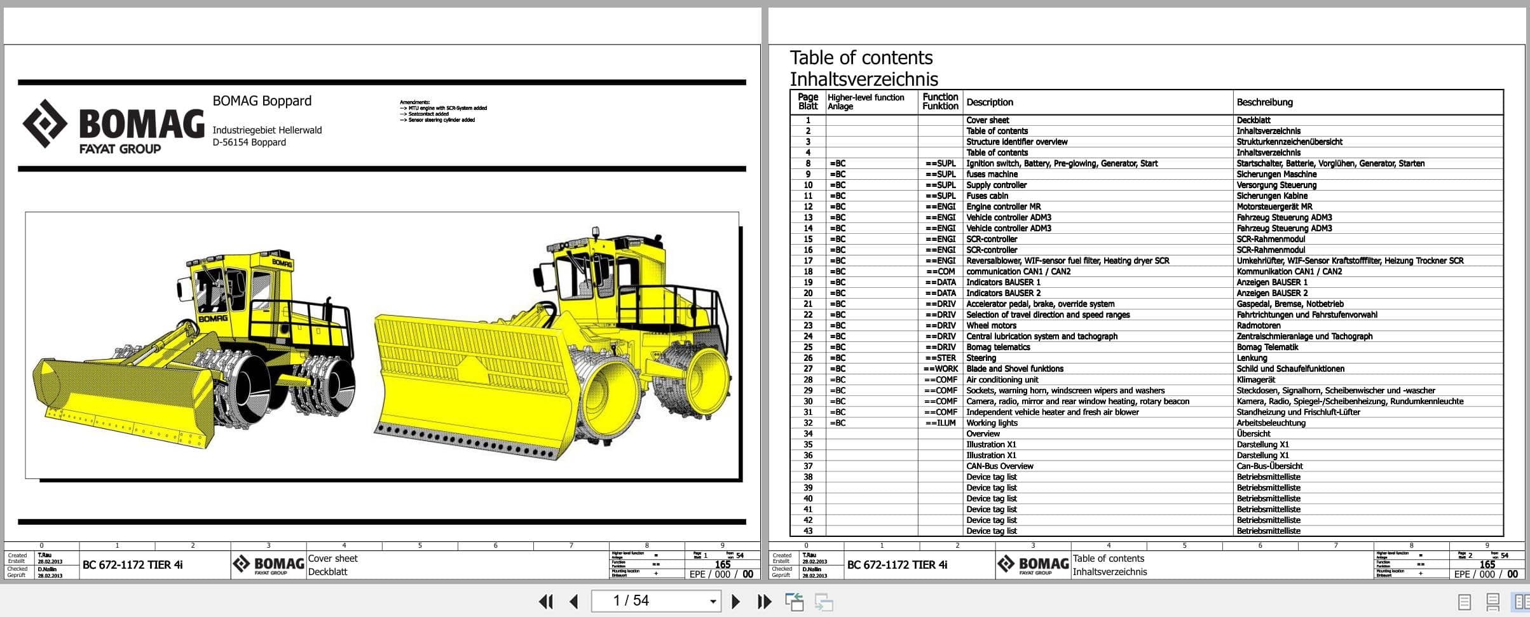Click 'Description' column header

tap(990, 102)
